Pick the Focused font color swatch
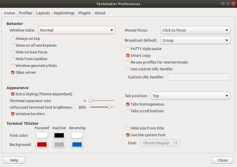Screen dimensions: 237x167 pos(42,135)
